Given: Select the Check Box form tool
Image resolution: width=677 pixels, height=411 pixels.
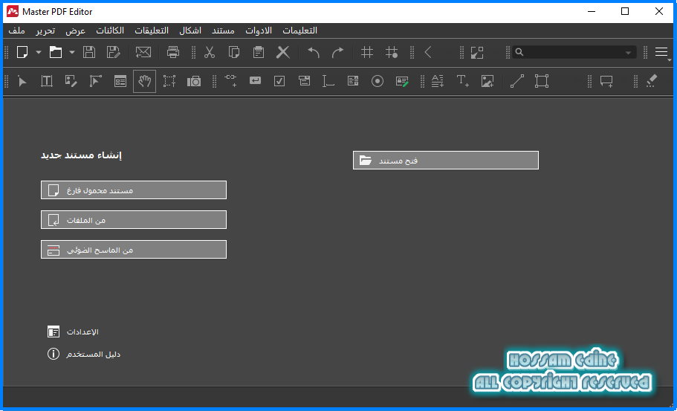Looking at the screenshot, I should point(279,81).
